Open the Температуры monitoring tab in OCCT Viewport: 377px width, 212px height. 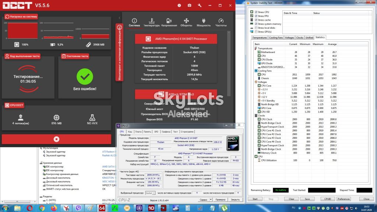[x=151, y=22]
